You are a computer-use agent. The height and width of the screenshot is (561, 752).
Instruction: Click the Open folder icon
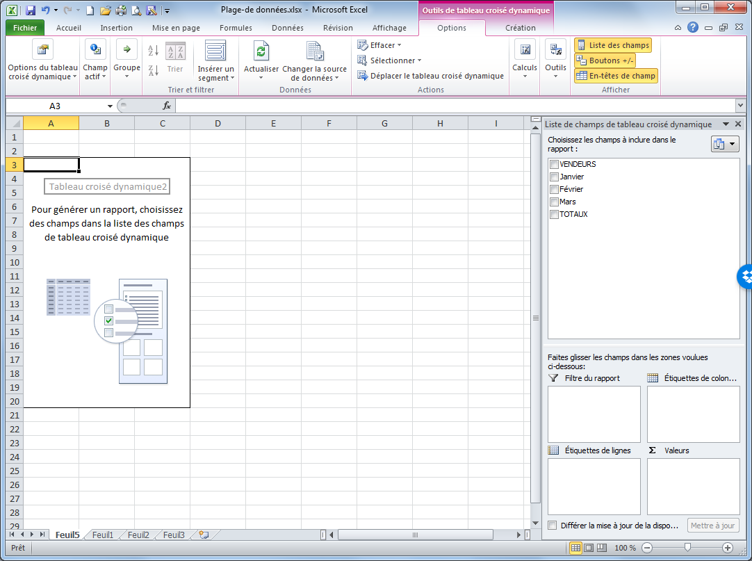[x=106, y=10]
